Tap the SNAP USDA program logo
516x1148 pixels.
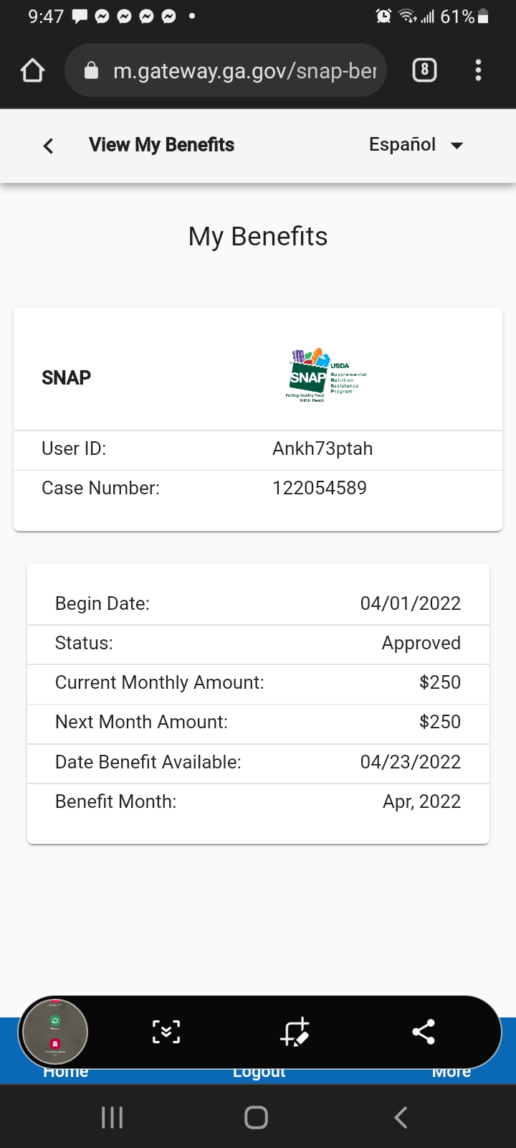326,375
